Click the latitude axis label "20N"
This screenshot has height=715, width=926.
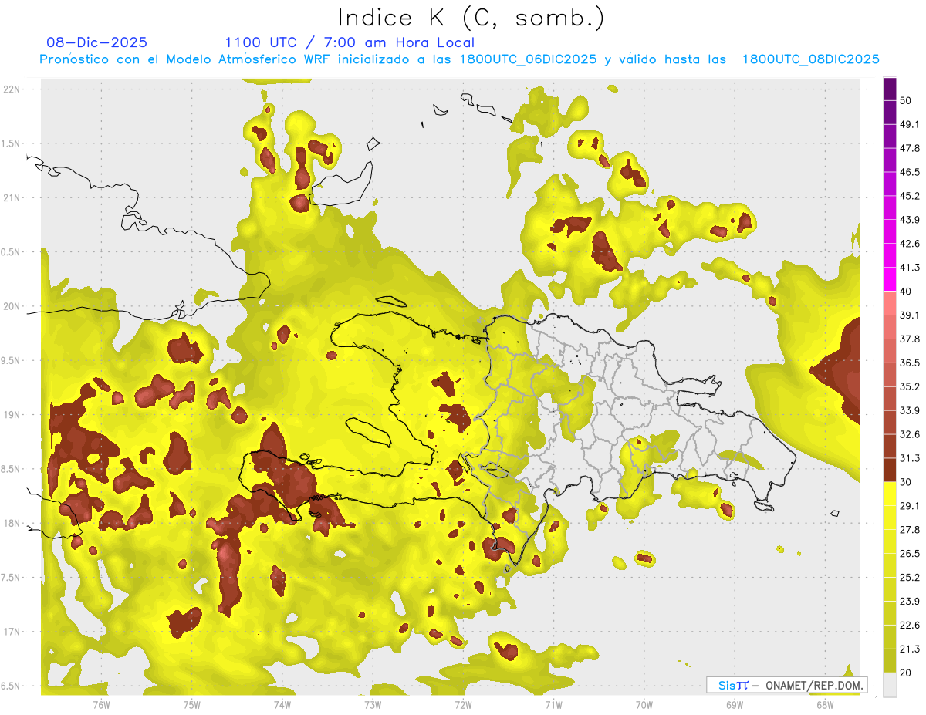(12, 306)
